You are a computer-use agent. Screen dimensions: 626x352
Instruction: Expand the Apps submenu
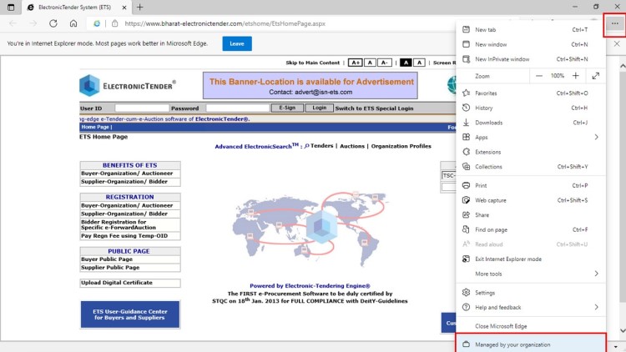click(x=596, y=137)
